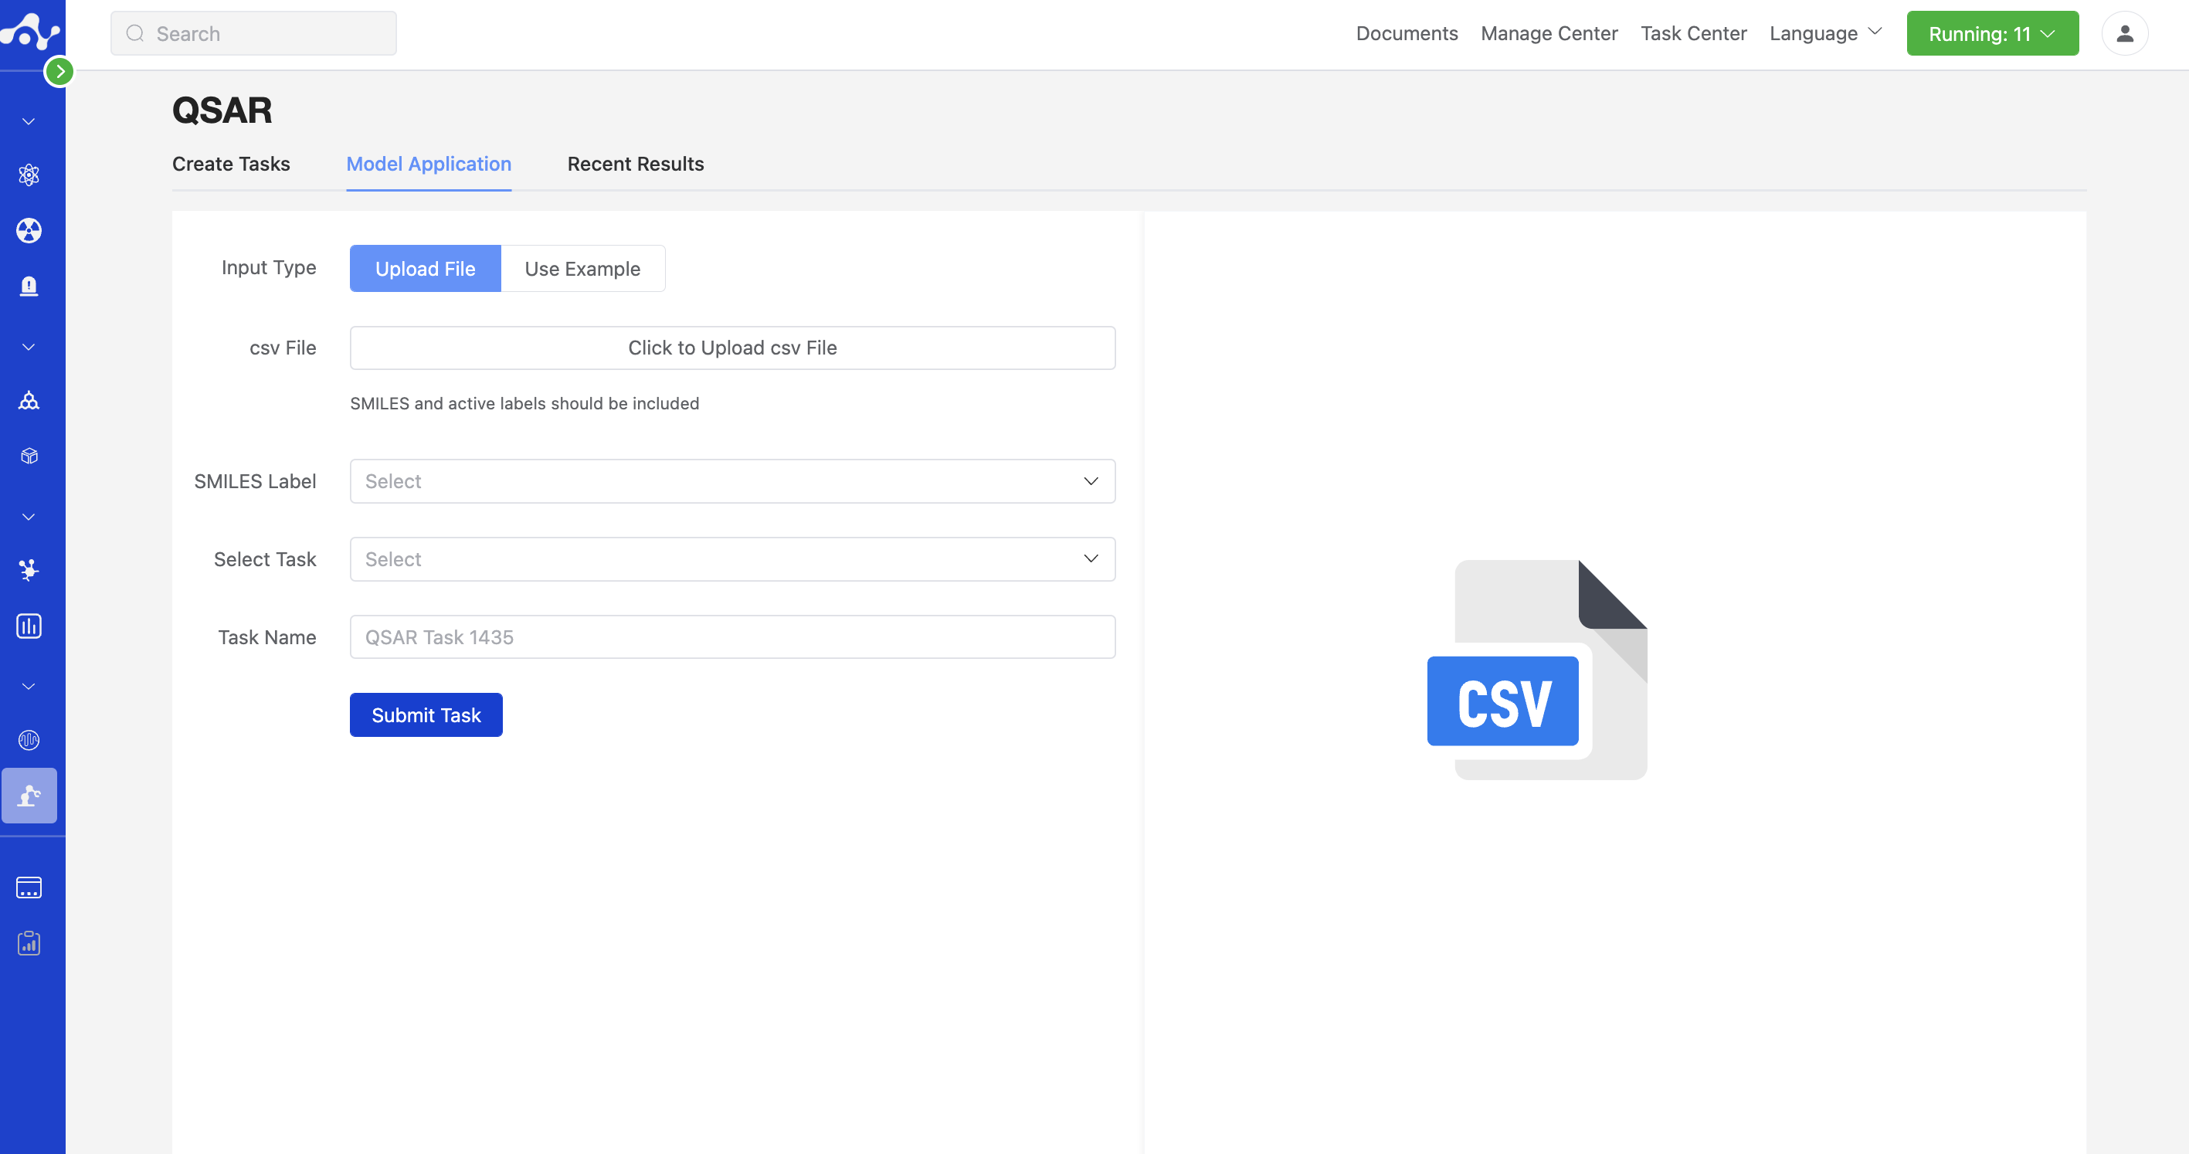Viewport: 2189px width, 1154px height.
Task: Open the clipboard statistics icon in sidebar
Action: click(28, 942)
